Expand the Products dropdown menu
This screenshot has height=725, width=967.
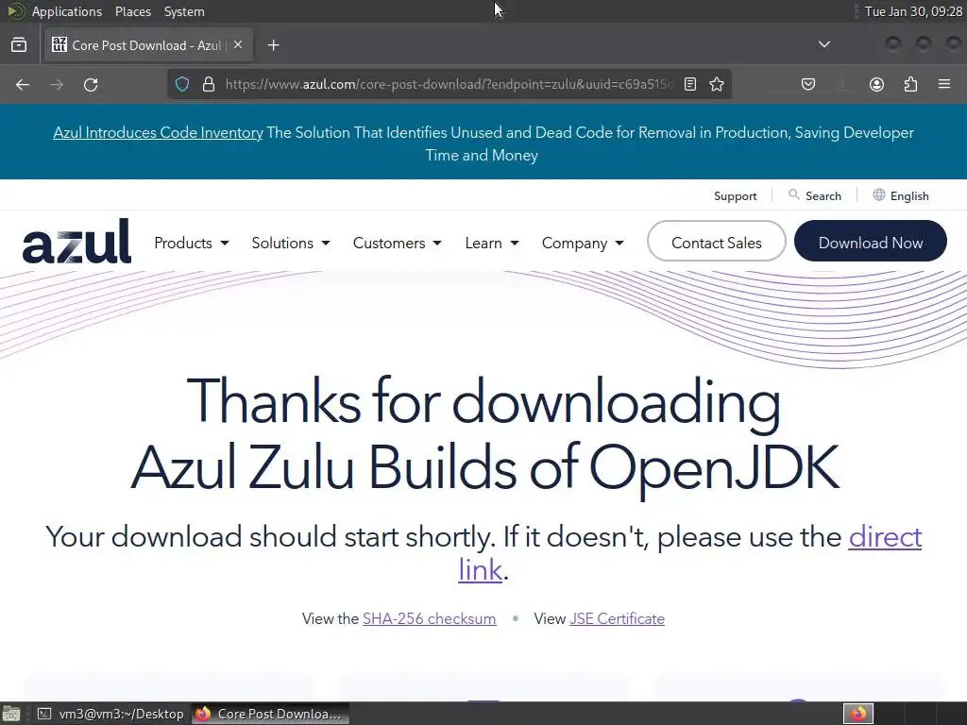click(x=192, y=243)
